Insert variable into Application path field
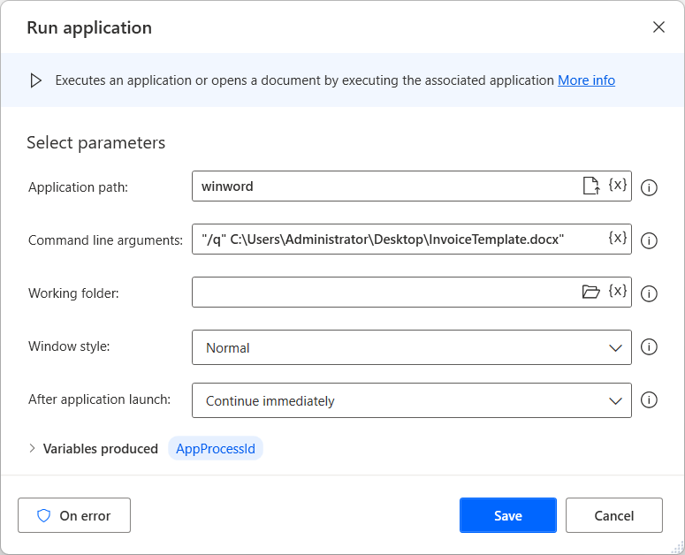 pyautogui.click(x=617, y=185)
